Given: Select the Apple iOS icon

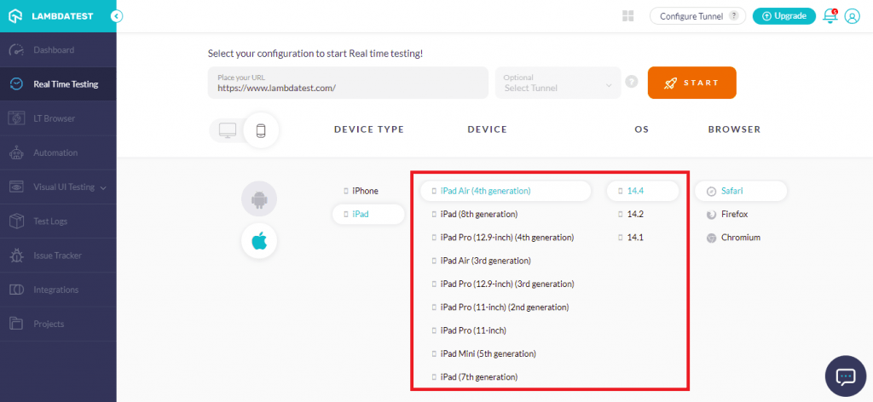Looking at the screenshot, I should [x=259, y=242].
